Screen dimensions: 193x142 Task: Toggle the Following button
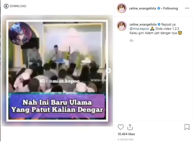(x=170, y=8)
